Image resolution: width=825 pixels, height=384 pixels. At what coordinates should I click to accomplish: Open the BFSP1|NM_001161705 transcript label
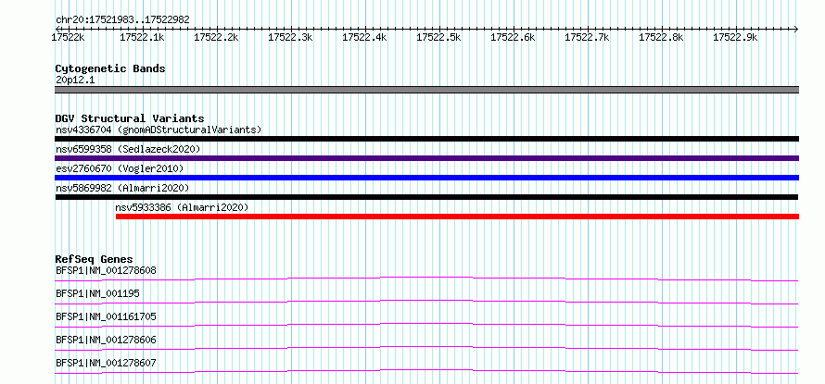point(106,316)
